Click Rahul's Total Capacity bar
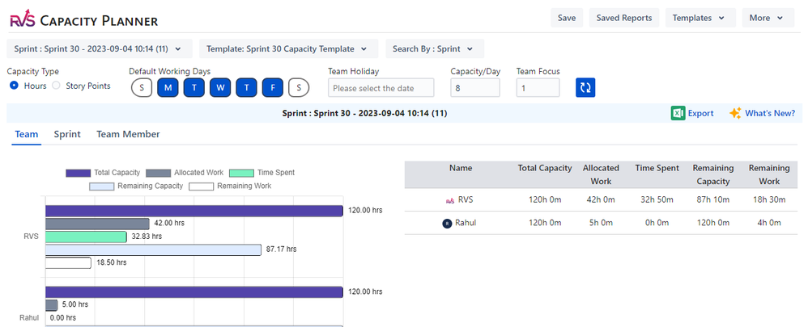 (194, 292)
